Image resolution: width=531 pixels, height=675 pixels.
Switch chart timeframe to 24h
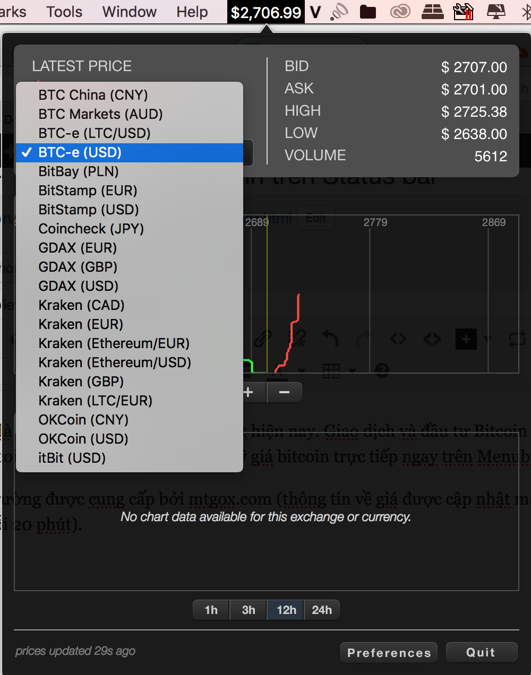pos(322,610)
